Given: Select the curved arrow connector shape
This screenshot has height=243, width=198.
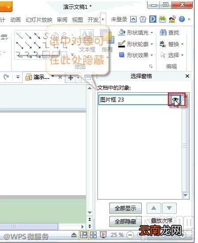Looking at the screenshot, I should pos(28,55).
